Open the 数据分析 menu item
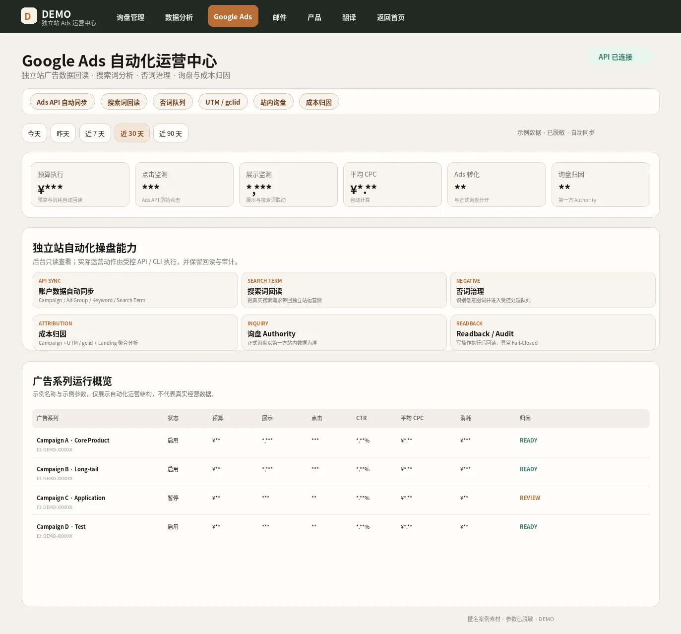The image size is (681, 634). pyautogui.click(x=179, y=17)
